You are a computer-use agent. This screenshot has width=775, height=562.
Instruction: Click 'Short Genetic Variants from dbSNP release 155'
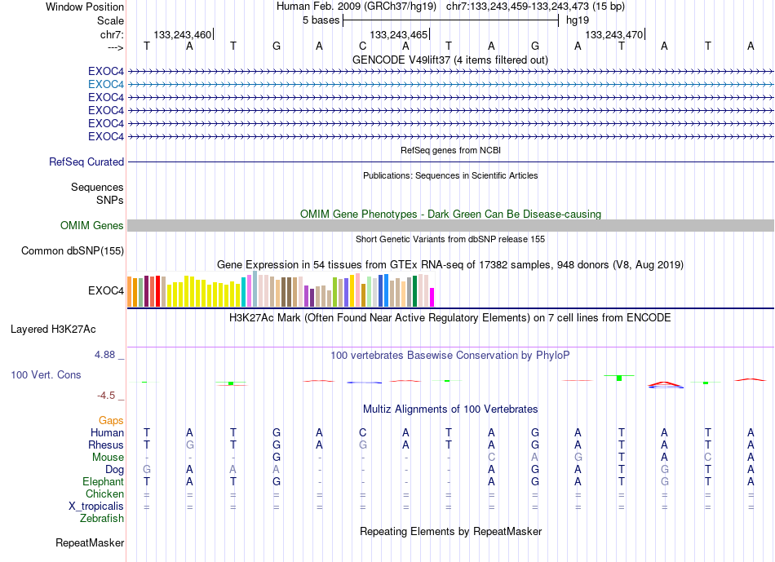(x=450, y=239)
